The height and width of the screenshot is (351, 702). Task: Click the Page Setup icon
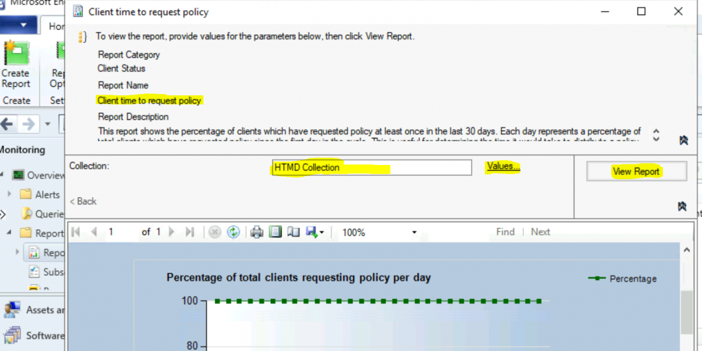pos(293,232)
